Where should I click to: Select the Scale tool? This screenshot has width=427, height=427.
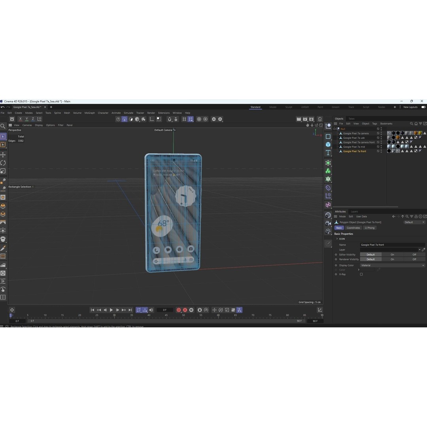pyautogui.click(x=3, y=171)
